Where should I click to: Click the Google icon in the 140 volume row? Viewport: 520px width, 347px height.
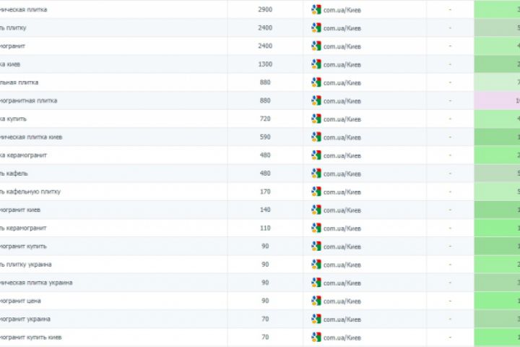click(x=316, y=210)
